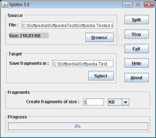
Task: Click the Save fragments in label
Action: 29,63
